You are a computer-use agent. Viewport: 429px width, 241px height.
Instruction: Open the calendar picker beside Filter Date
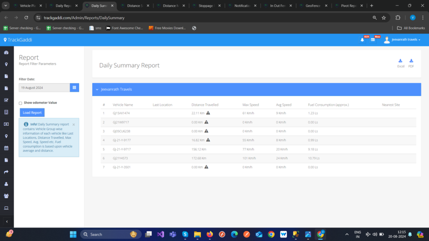[75, 88]
